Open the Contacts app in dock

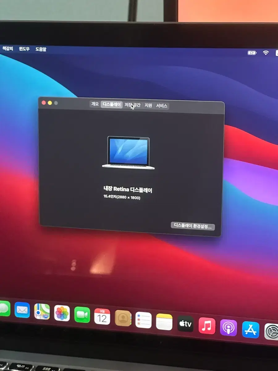[x=123, y=318]
